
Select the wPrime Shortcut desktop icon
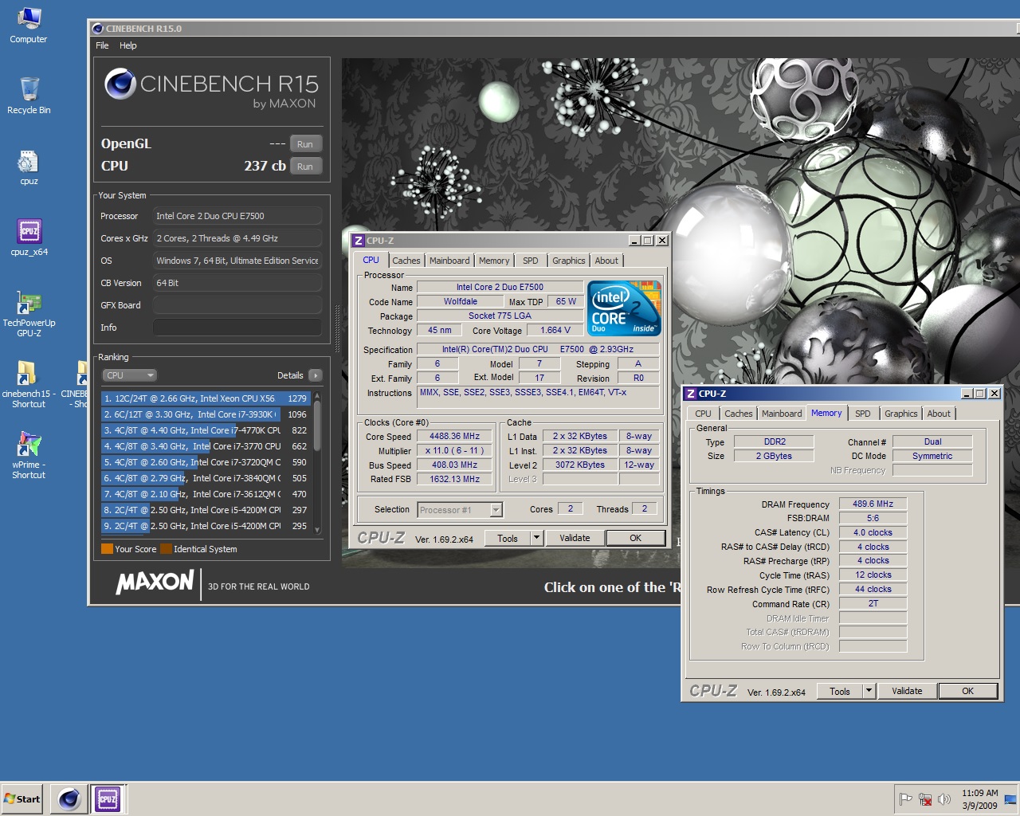click(29, 455)
